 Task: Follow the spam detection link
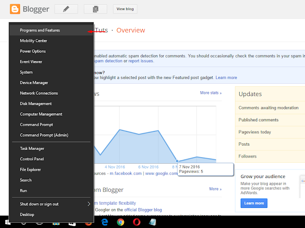click(108, 61)
